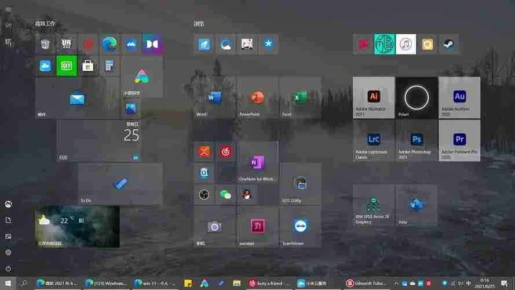Image resolution: width=515 pixels, height=290 pixels.
Task: Open the orange XMind tile
Action: [x=204, y=152]
